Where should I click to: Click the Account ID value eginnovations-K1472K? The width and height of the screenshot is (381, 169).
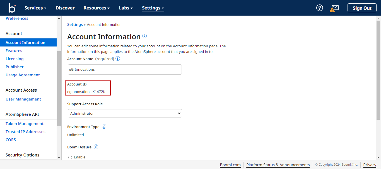click(86, 92)
